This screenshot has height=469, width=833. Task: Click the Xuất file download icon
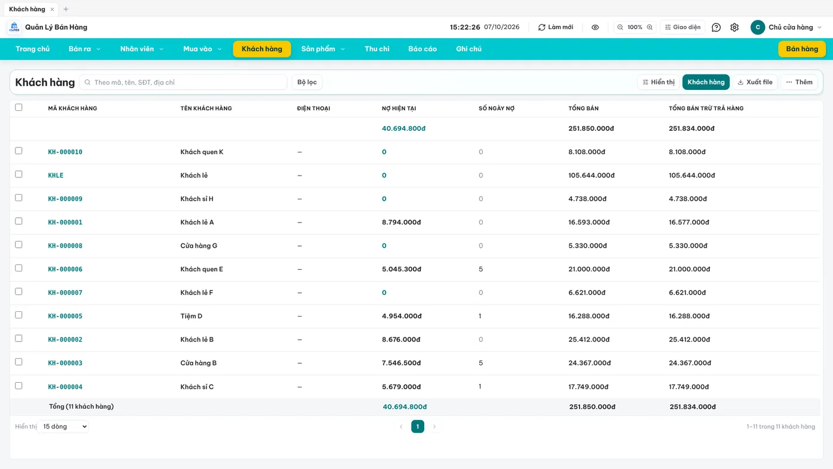tap(741, 82)
